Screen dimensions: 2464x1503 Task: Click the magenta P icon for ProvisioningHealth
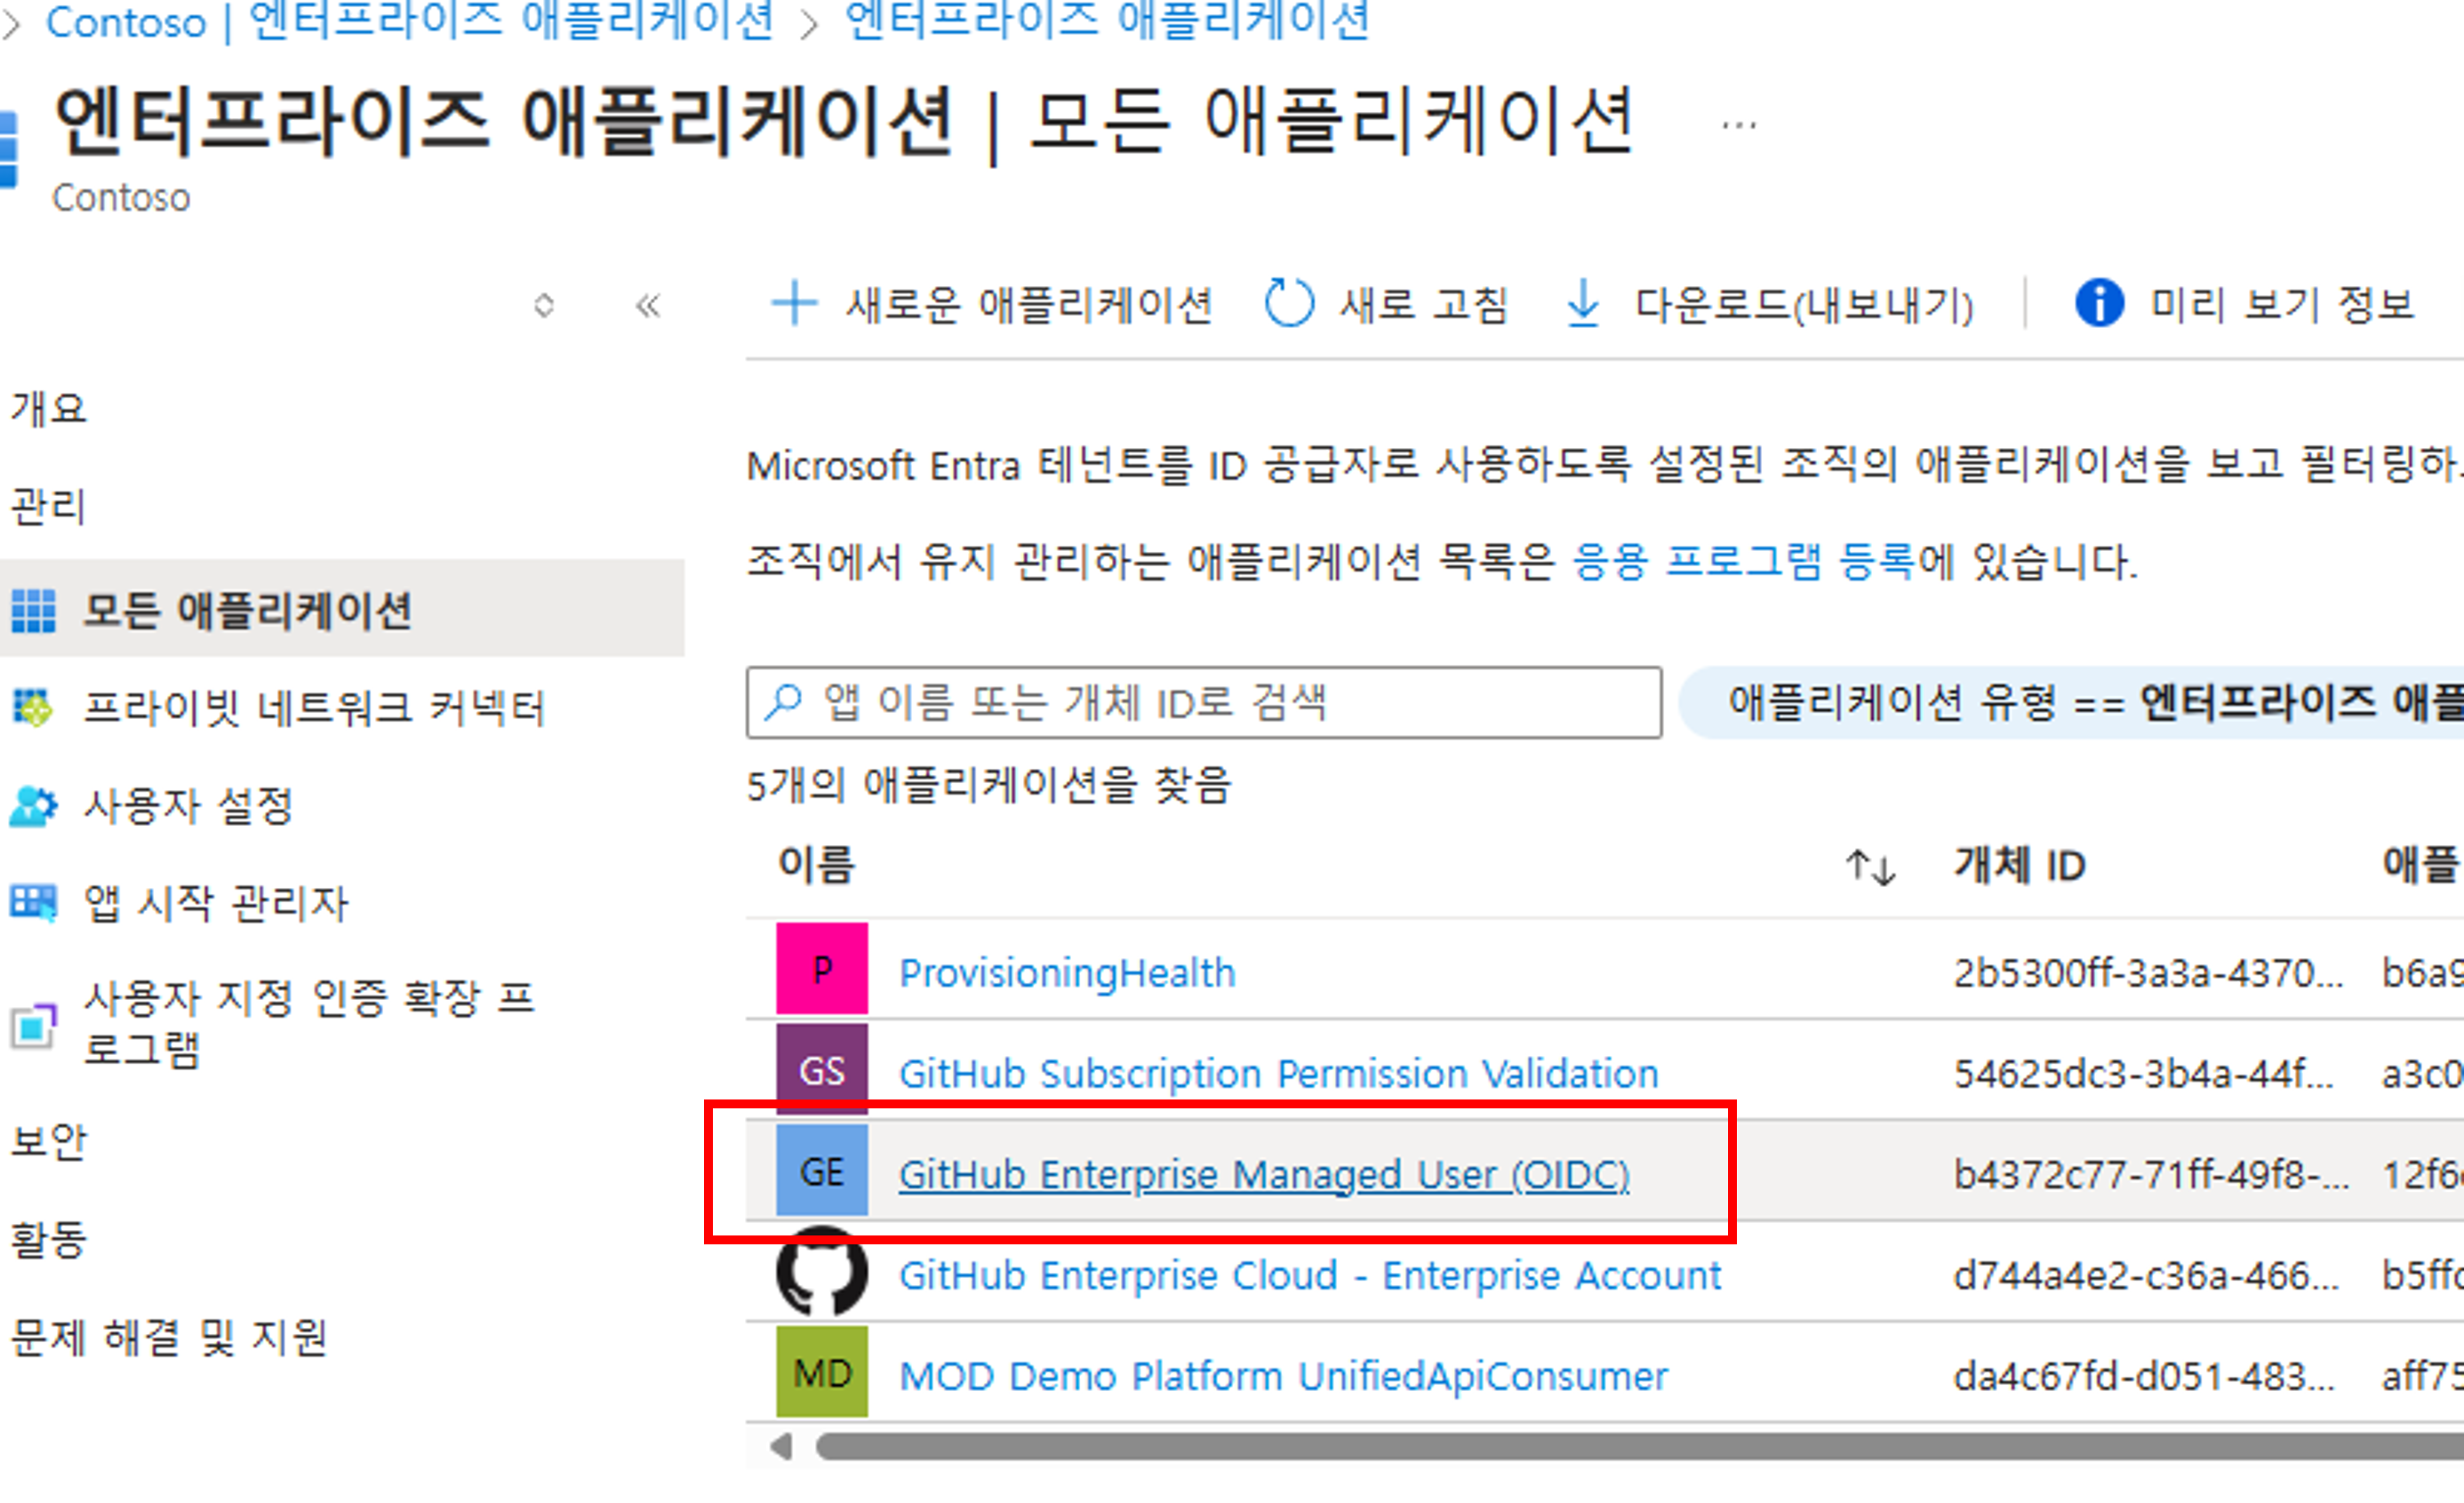pos(822,970)
